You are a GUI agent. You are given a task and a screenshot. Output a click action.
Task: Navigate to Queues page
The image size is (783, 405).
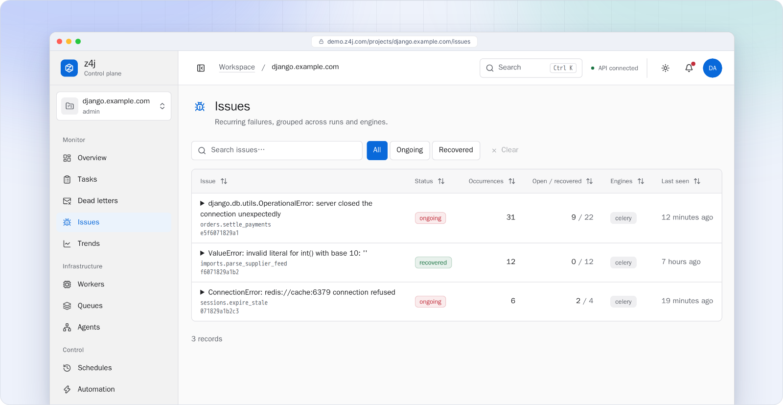(114, 306)
